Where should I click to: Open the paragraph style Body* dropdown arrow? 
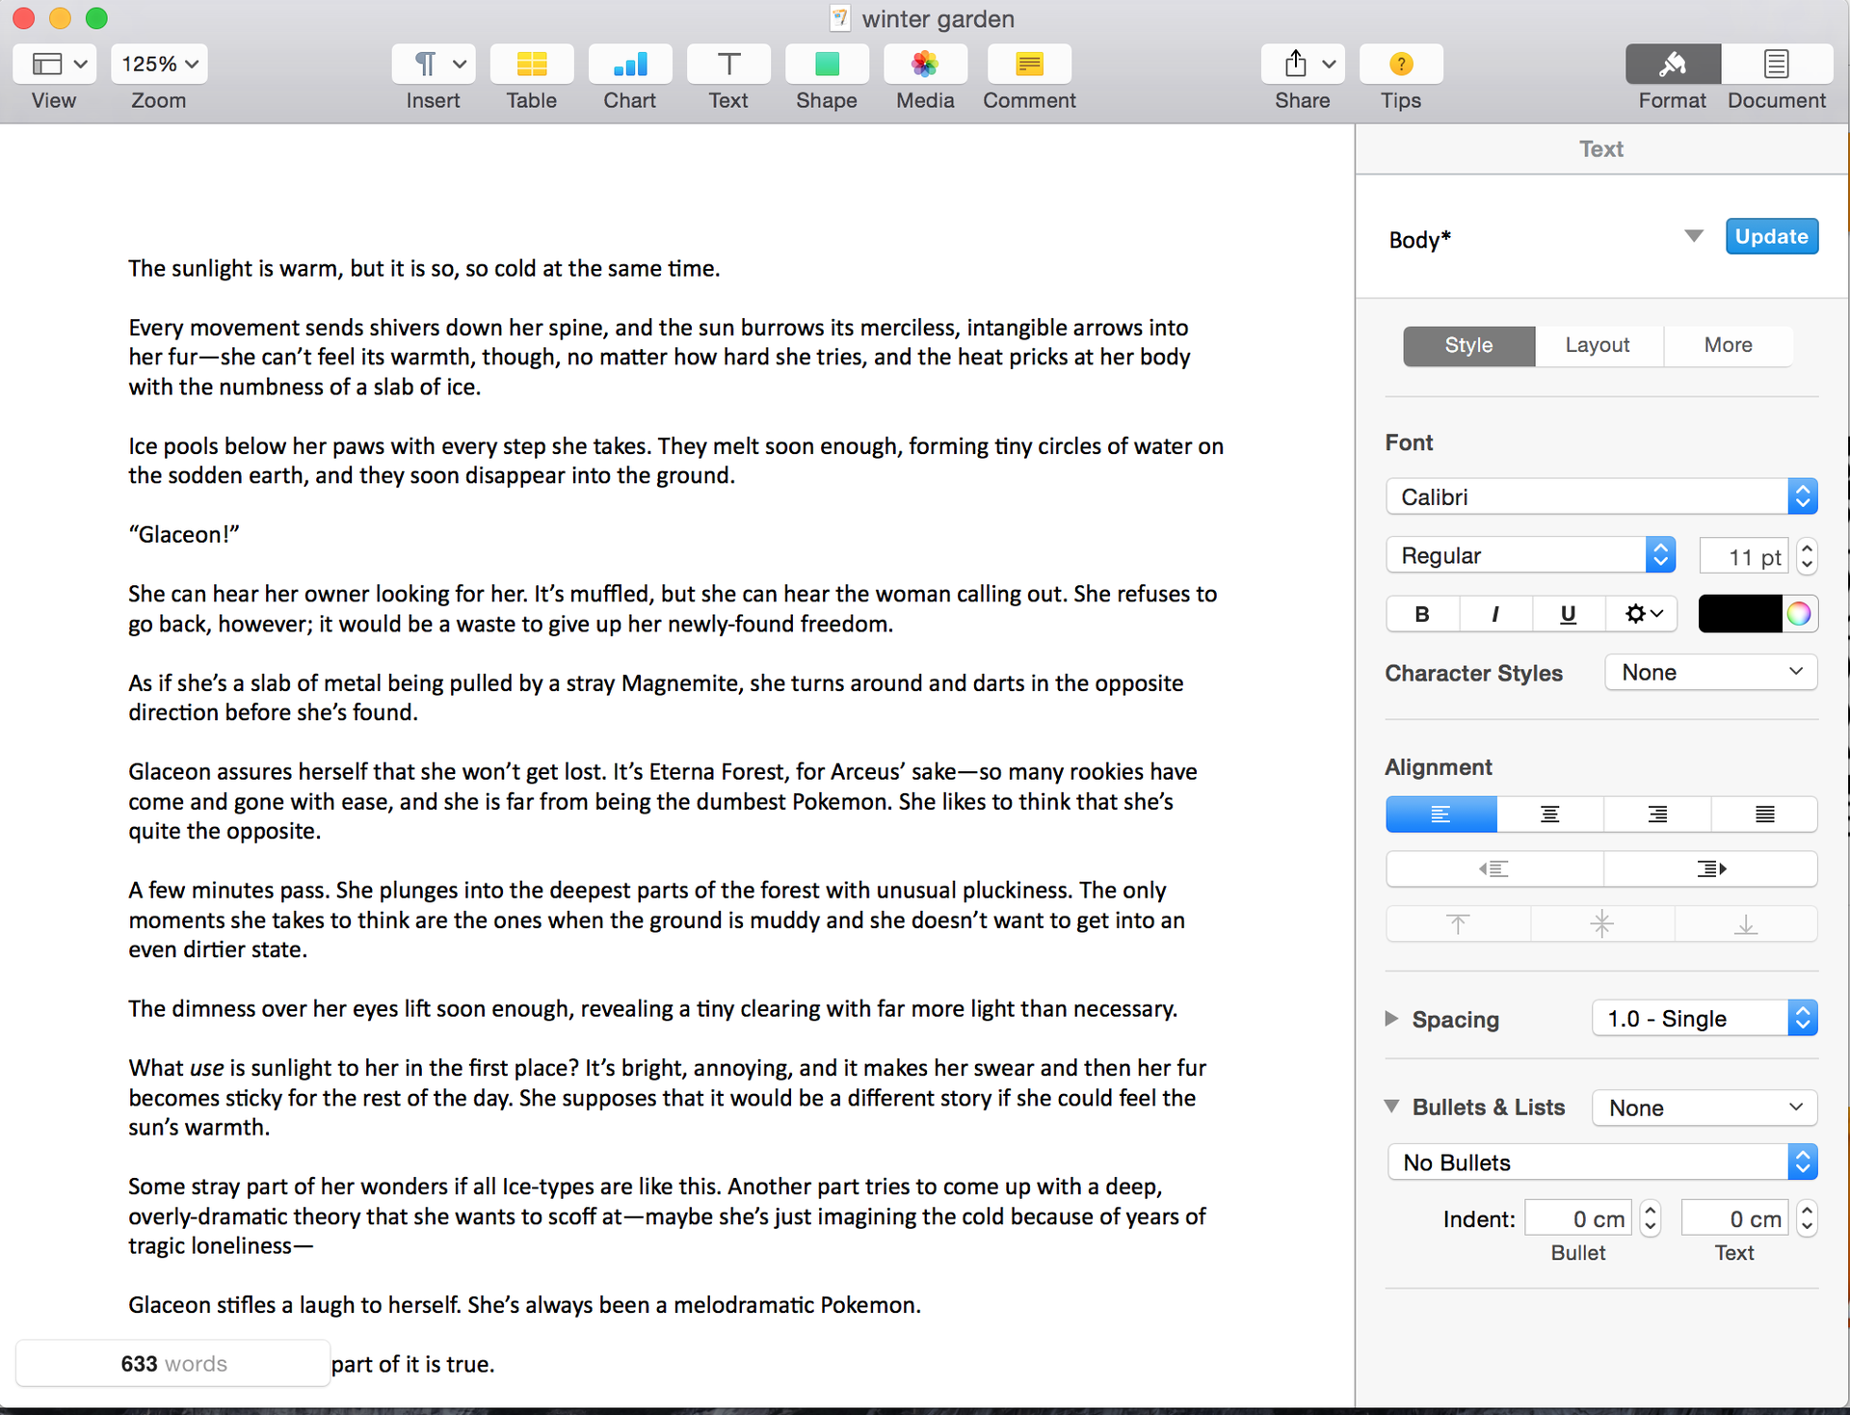(1694, 236)
